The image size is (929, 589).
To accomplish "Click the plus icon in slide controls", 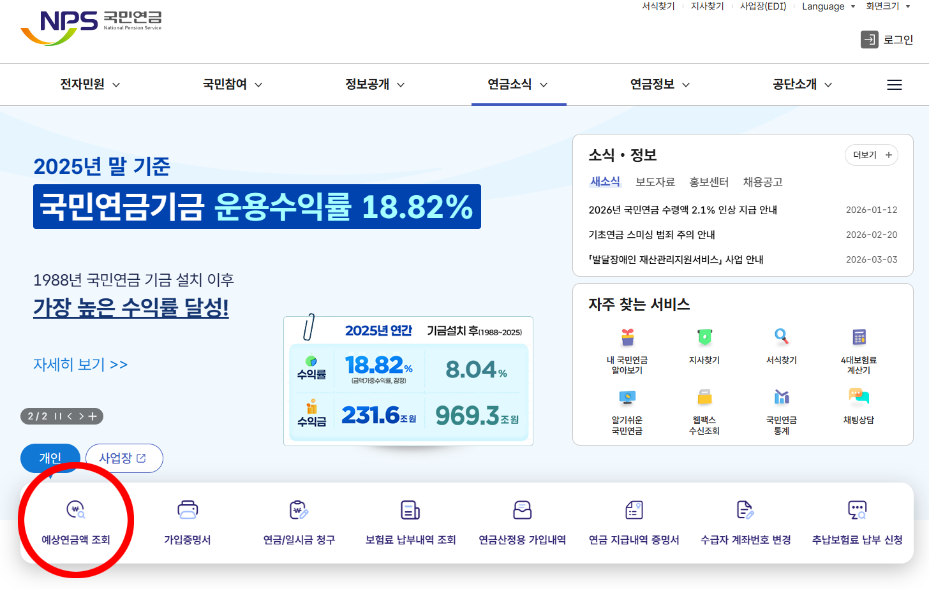I will [x=93, y=416].
